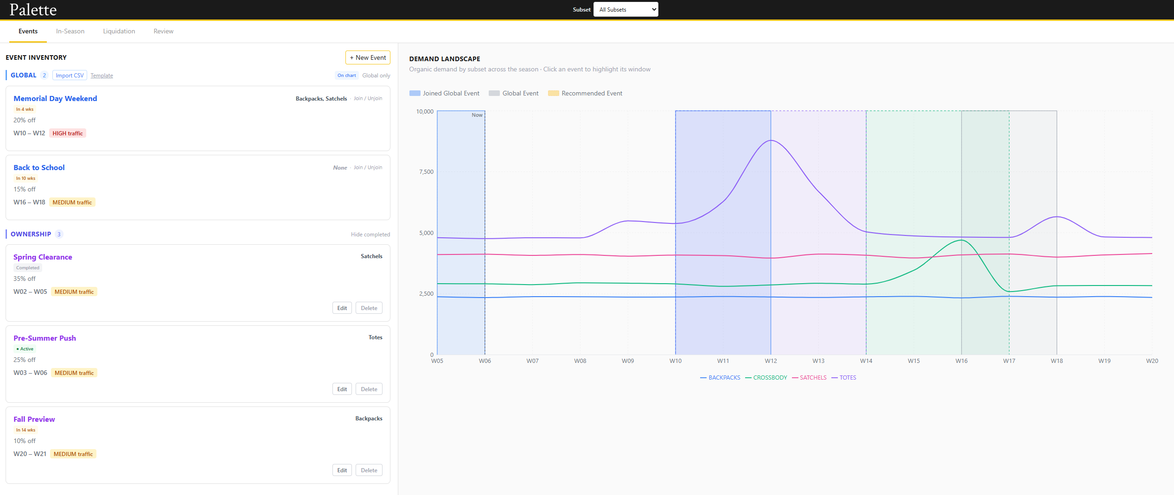Toggle the On chart filter
This screenshot has height=495, width=1174.
click(x=346, y=75)
